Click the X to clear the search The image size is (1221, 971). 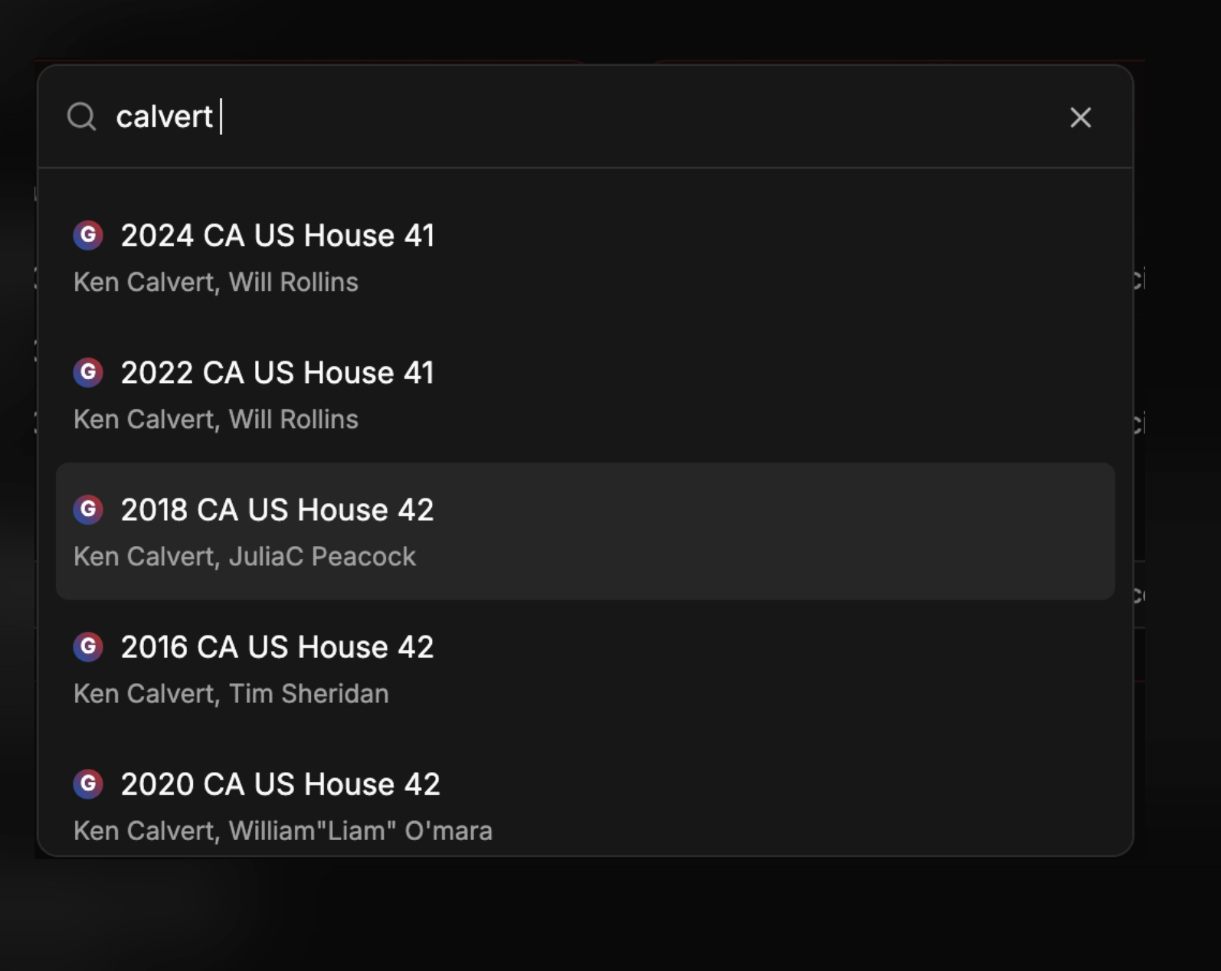[1081, 118]
